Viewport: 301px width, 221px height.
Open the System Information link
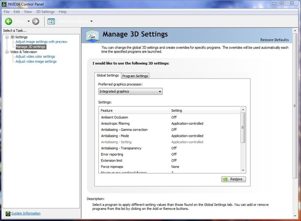(x=25, y=213)
